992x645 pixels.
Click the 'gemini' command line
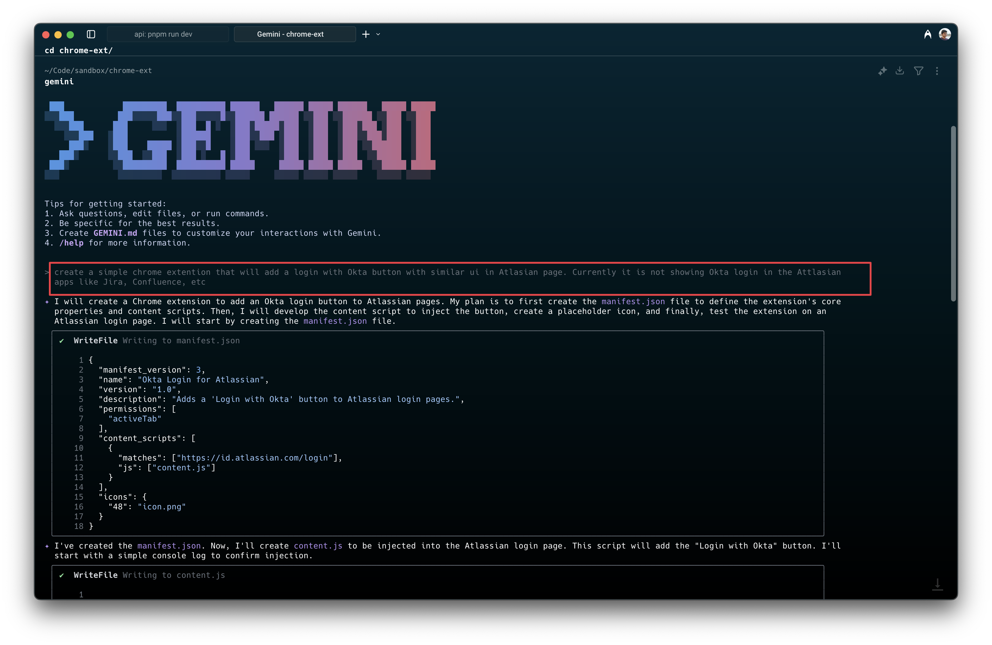pos(59,82)
